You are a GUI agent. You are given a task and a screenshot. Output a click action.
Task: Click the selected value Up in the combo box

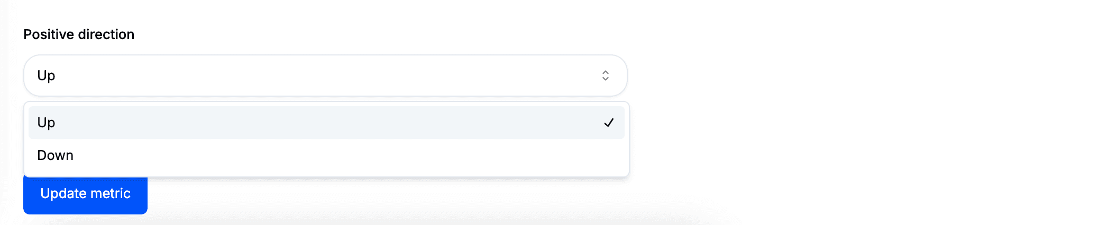point(46,76)
